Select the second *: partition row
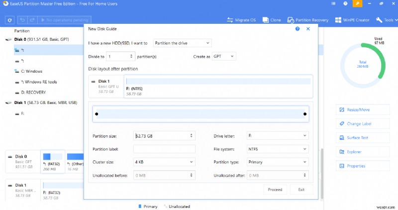The image size is (398, 210). tap(49, 61)
